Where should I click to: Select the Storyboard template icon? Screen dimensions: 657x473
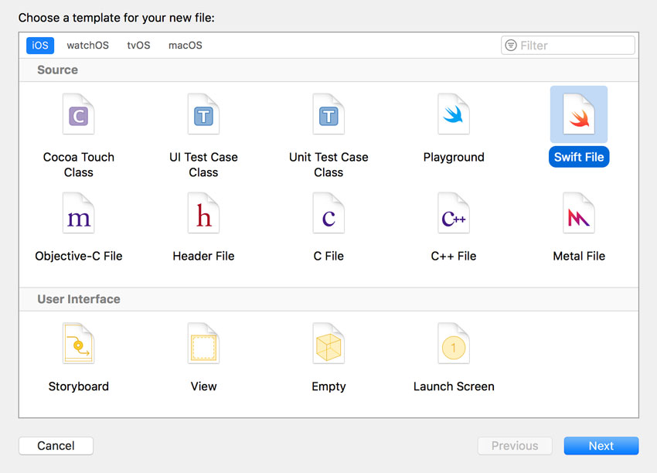click(x=78, y=343)
